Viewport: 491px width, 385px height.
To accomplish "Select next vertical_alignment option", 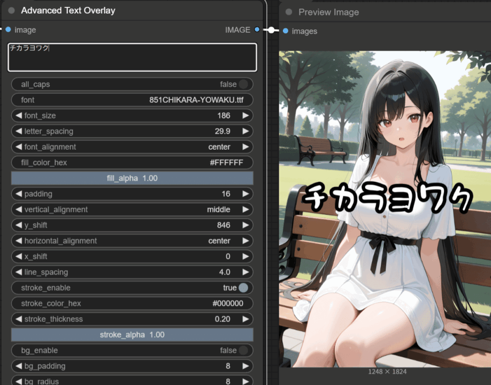I will pos(246,210).
